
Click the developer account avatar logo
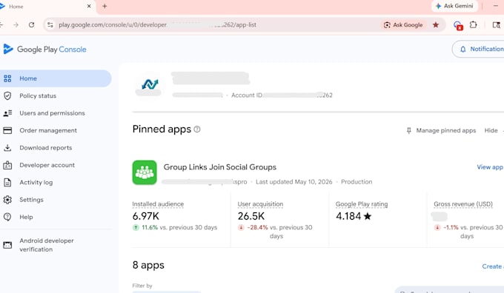pyautogui.click(x=149, y=86)
